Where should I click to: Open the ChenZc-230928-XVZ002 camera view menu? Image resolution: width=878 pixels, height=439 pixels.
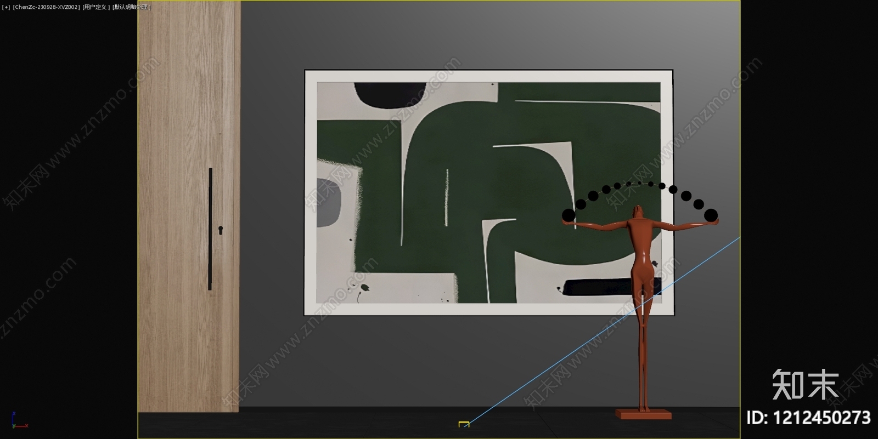46,7
